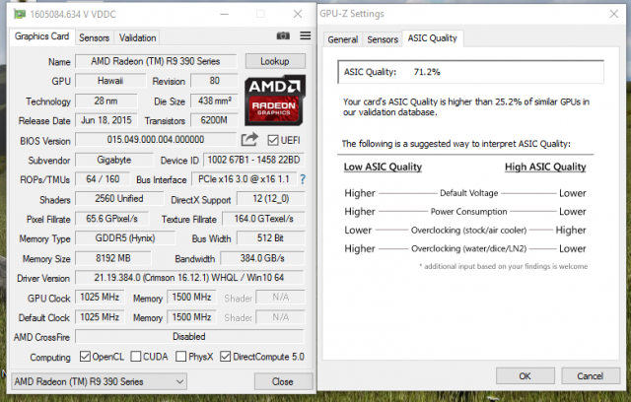This screenshot has width=631, height=402.
Task: Open the Validation tab
Action: (x=137, y=37)
